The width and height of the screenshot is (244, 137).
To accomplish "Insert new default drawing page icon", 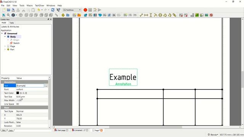I will [74, 15].
